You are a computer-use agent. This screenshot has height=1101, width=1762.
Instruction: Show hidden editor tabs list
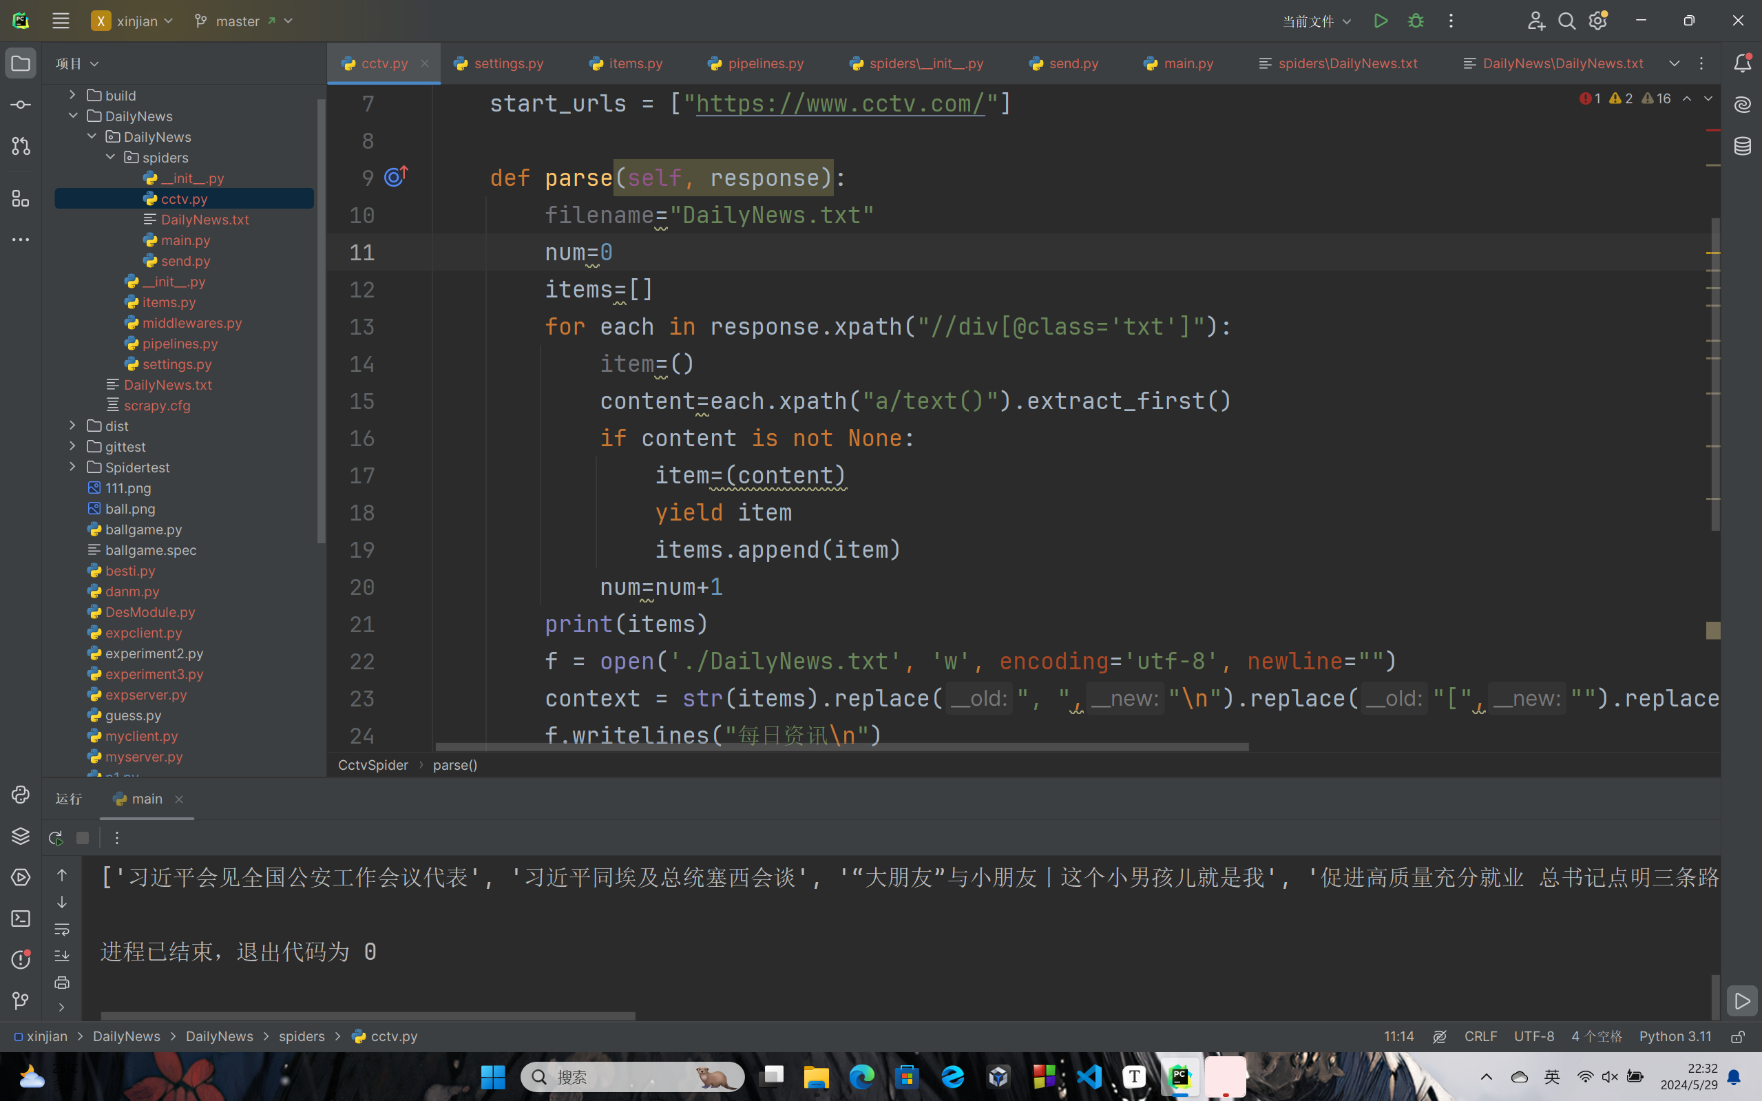(x=1675, y=63)
